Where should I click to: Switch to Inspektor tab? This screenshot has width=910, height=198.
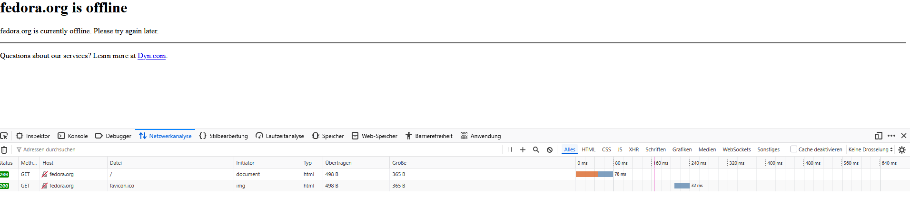coord(33,136)
